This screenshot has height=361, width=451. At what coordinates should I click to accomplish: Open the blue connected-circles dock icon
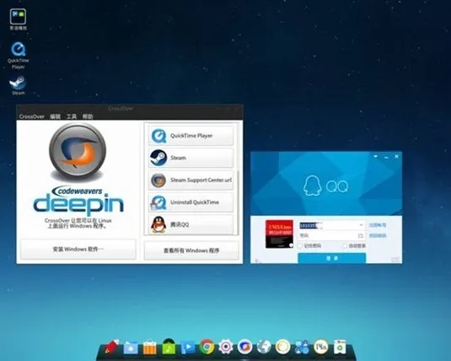302,347
